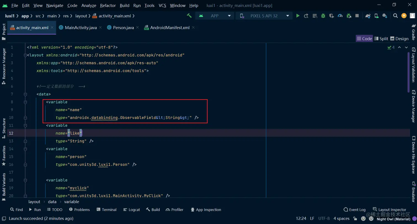This screenshot has height=224, width=417.
Task: Switch editor to Code view mode
Action: click(x=364, y=39)
